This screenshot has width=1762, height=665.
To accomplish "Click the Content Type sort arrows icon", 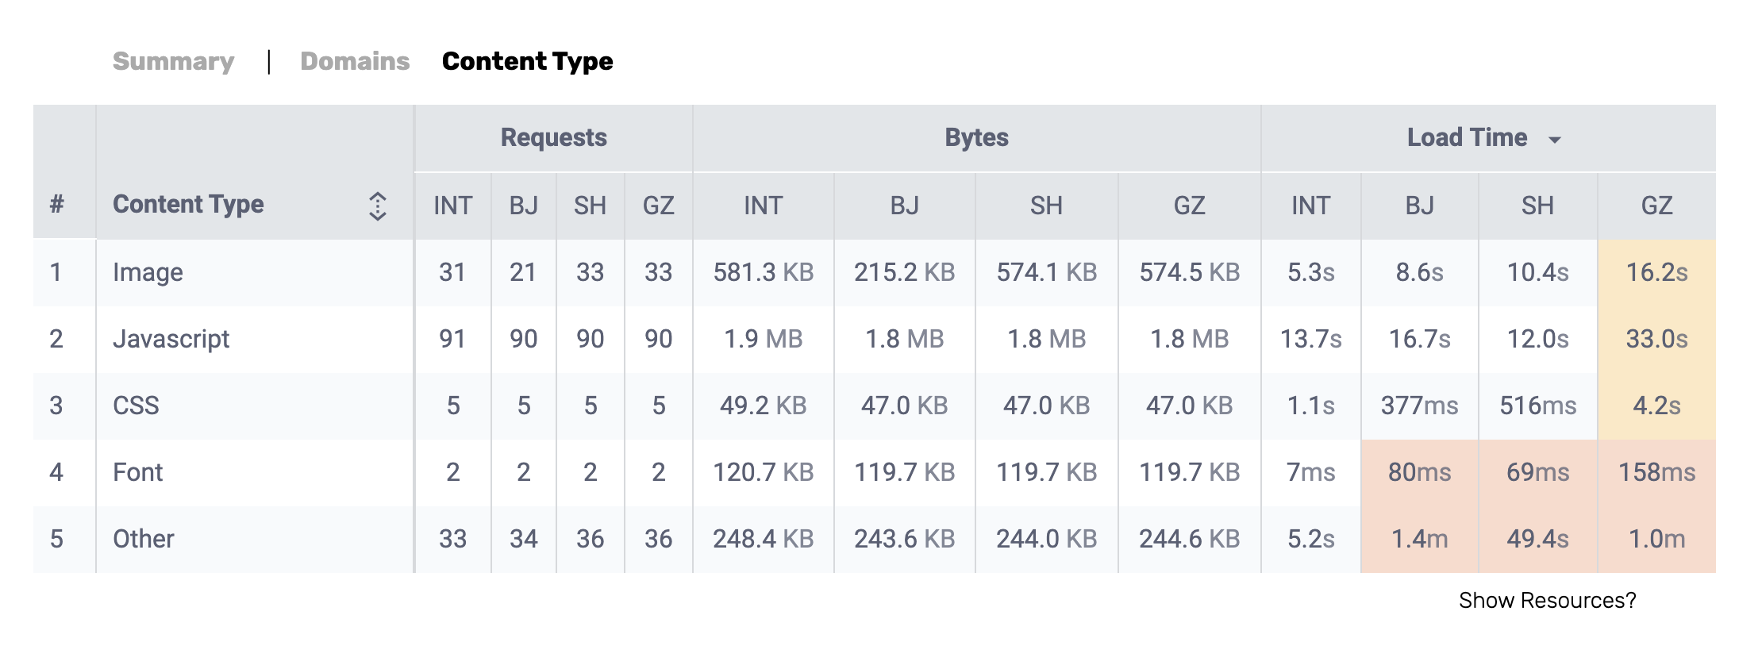I will pyautogui.click(x=378, y=206).
